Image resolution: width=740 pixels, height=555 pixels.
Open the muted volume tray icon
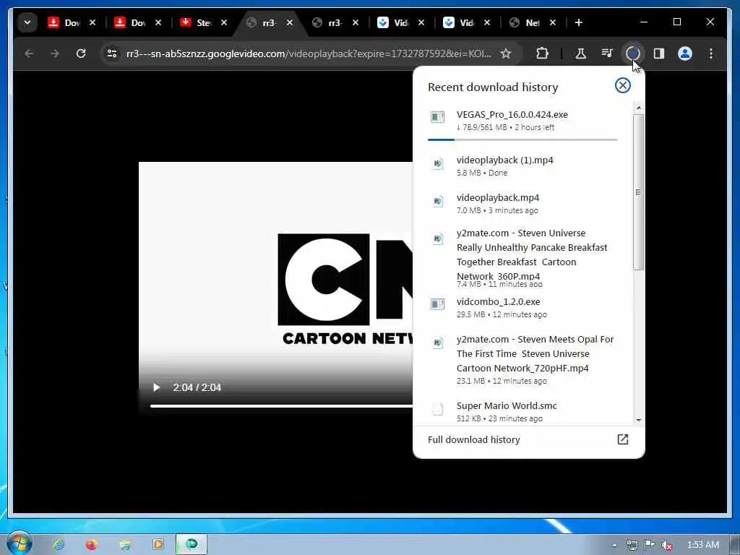tap(666, 545)
